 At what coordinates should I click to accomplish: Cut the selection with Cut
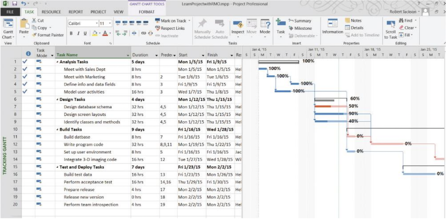(x=38, y=20)
